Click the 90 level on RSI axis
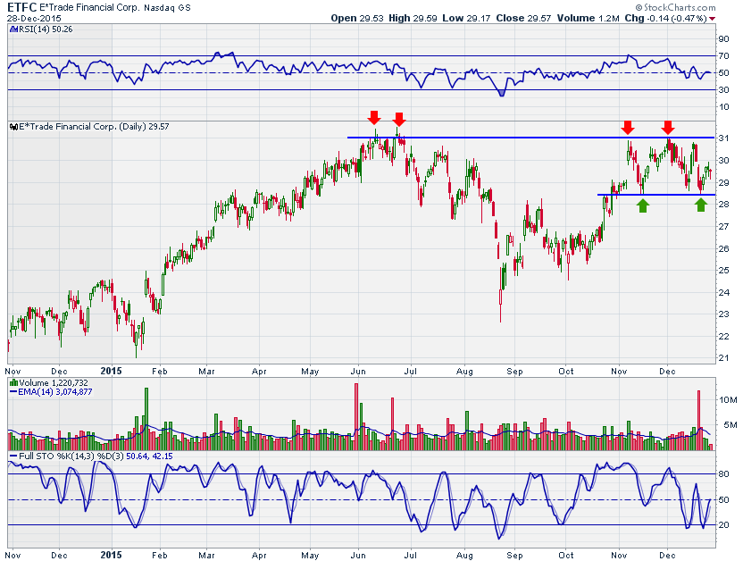 click(x=723, y=39)
